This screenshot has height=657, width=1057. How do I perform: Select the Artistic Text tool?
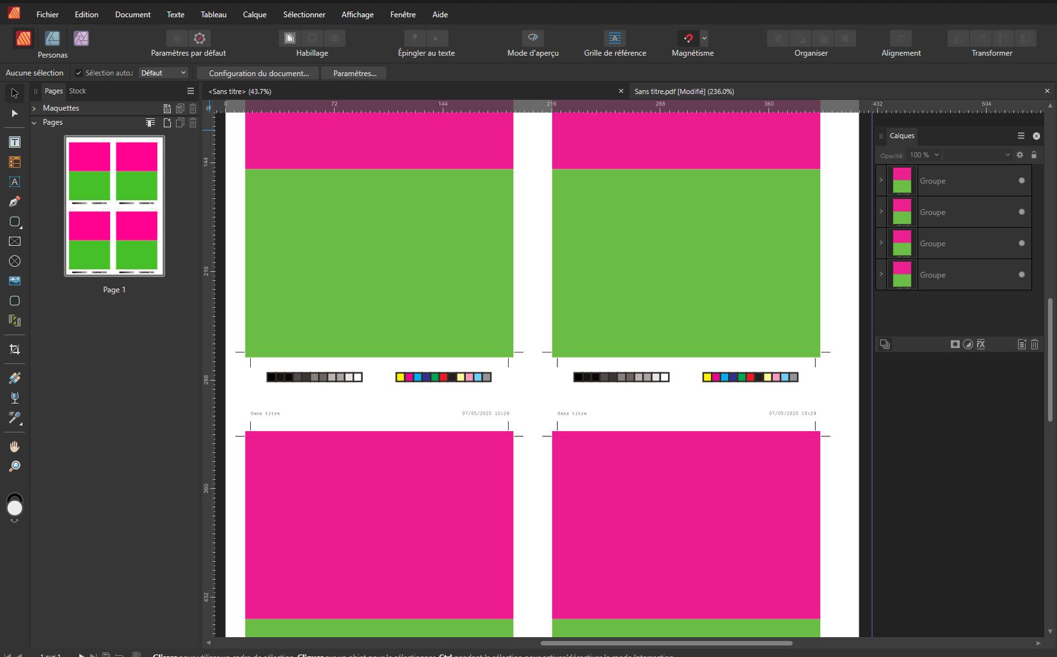[x=15, y=182]
